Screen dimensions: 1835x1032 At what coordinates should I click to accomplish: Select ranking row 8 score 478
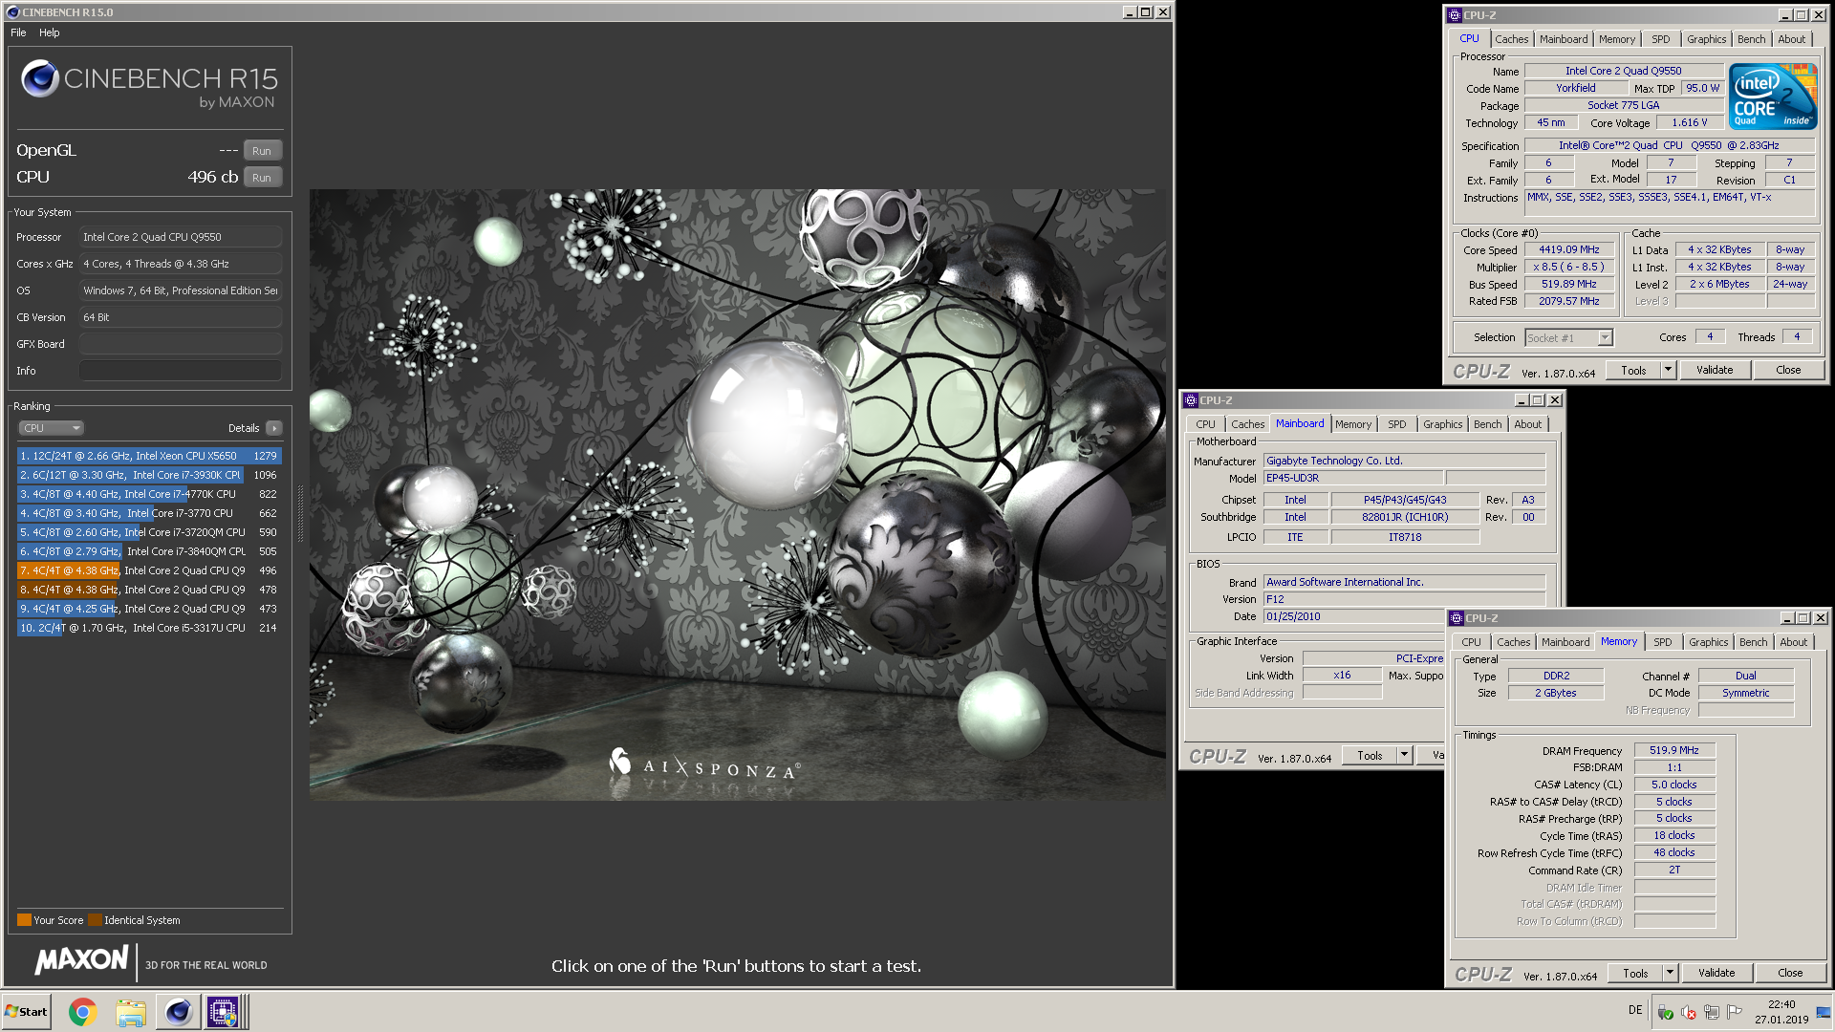149,590
